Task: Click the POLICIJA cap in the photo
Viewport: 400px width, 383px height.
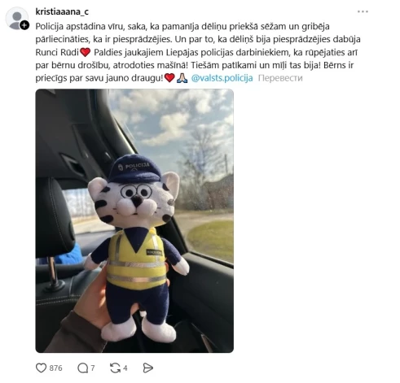Action: point(134,168)
